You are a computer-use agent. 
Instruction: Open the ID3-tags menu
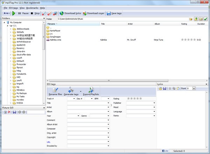(x=13, y=8)
